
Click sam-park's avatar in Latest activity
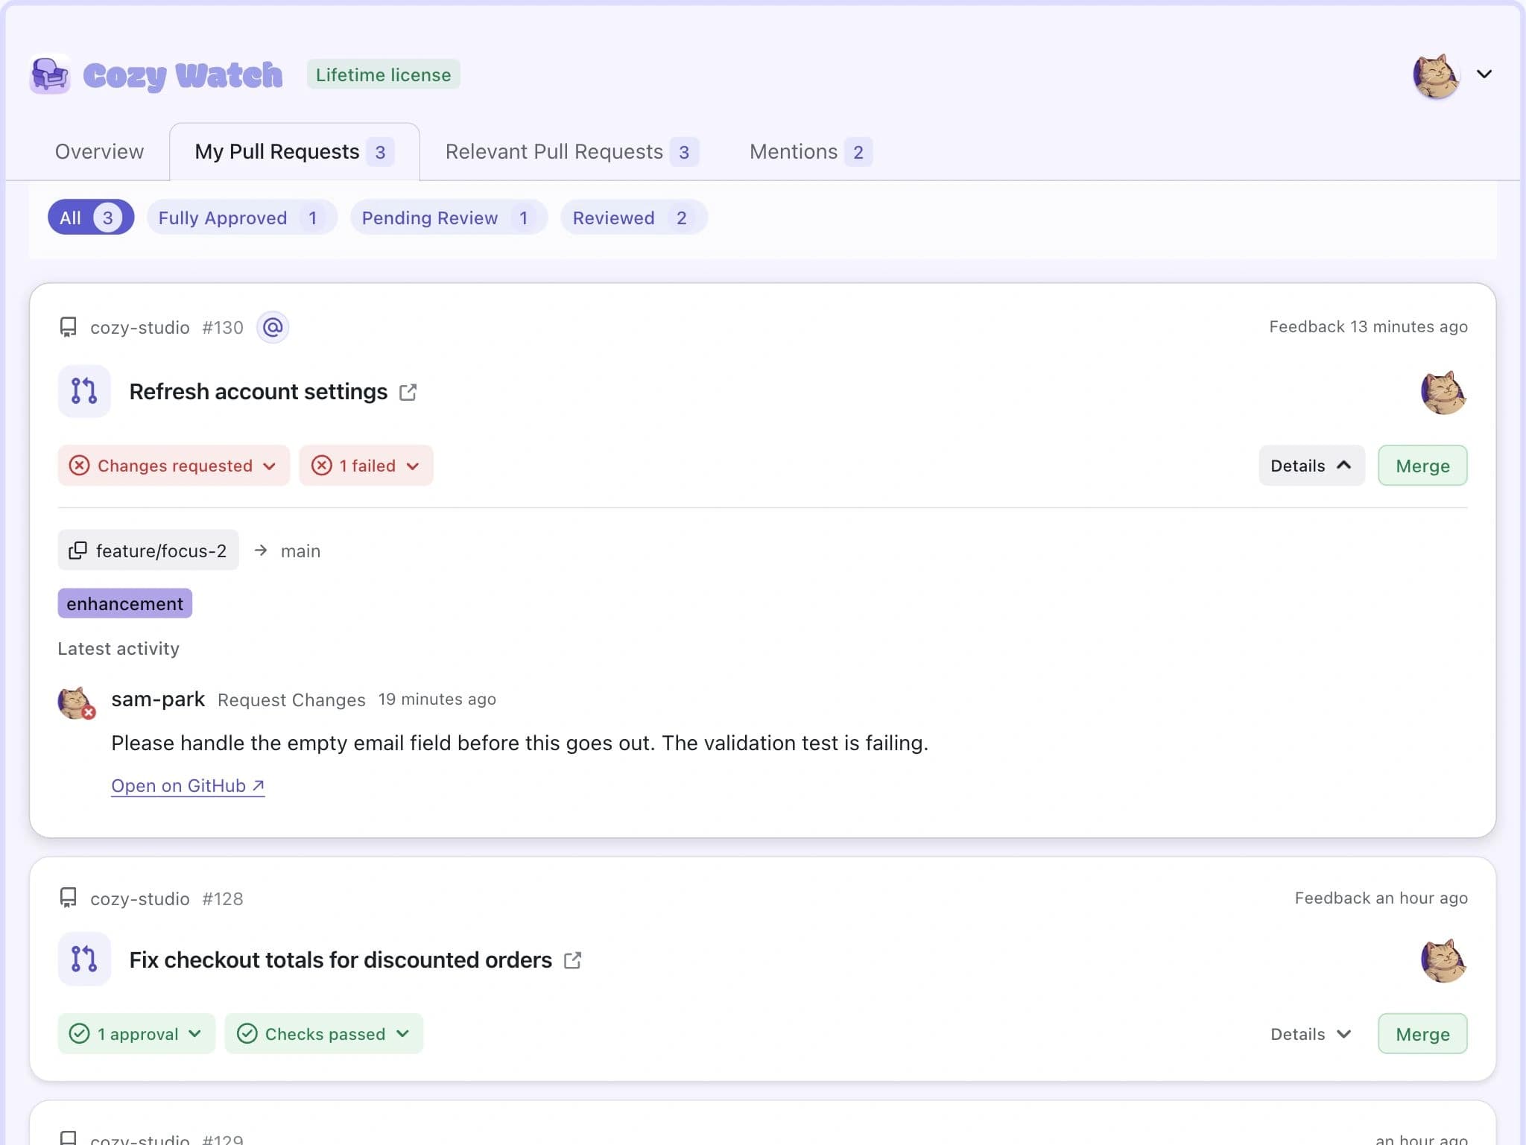[x=76, y=702]
